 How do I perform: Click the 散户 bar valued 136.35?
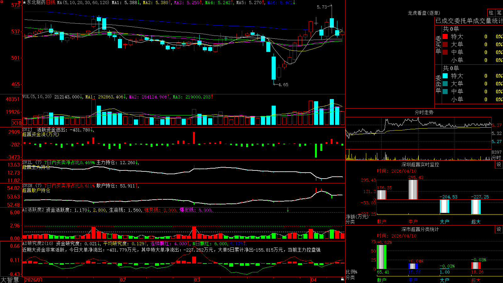point(382,195)
